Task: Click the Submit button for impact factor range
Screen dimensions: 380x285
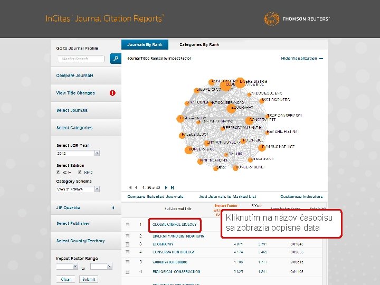Action: [89, 279]
